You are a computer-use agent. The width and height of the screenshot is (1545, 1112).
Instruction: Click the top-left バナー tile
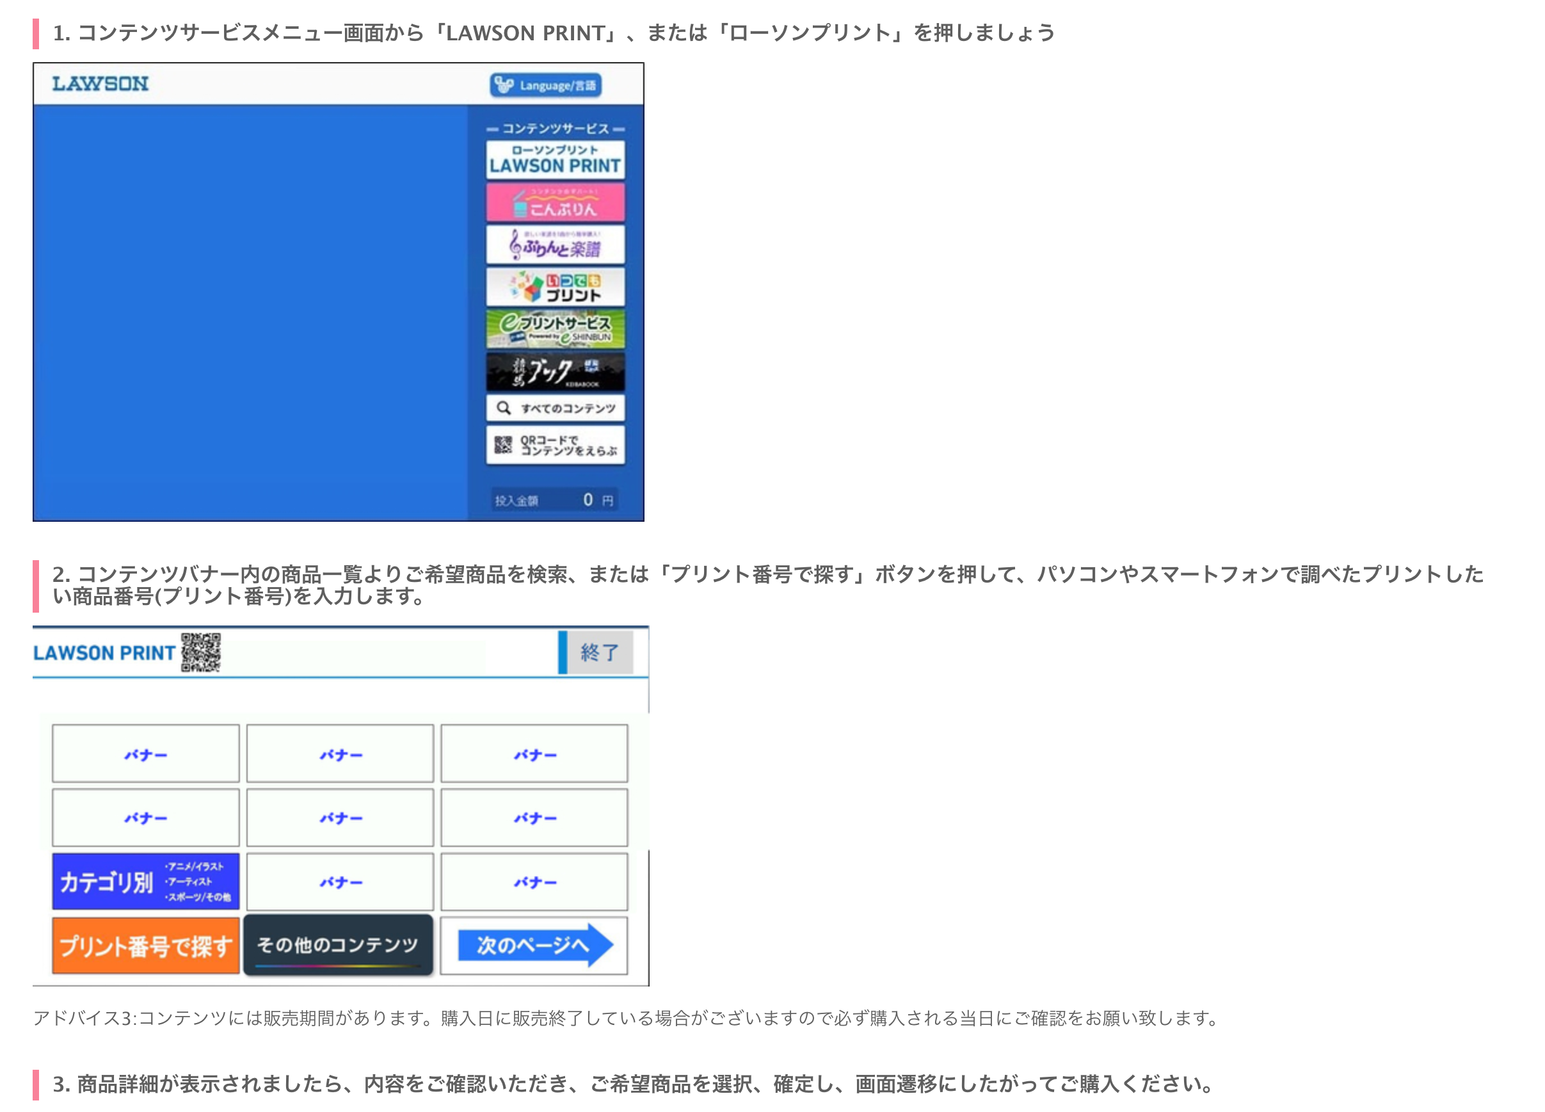click(x=146, y=753)
